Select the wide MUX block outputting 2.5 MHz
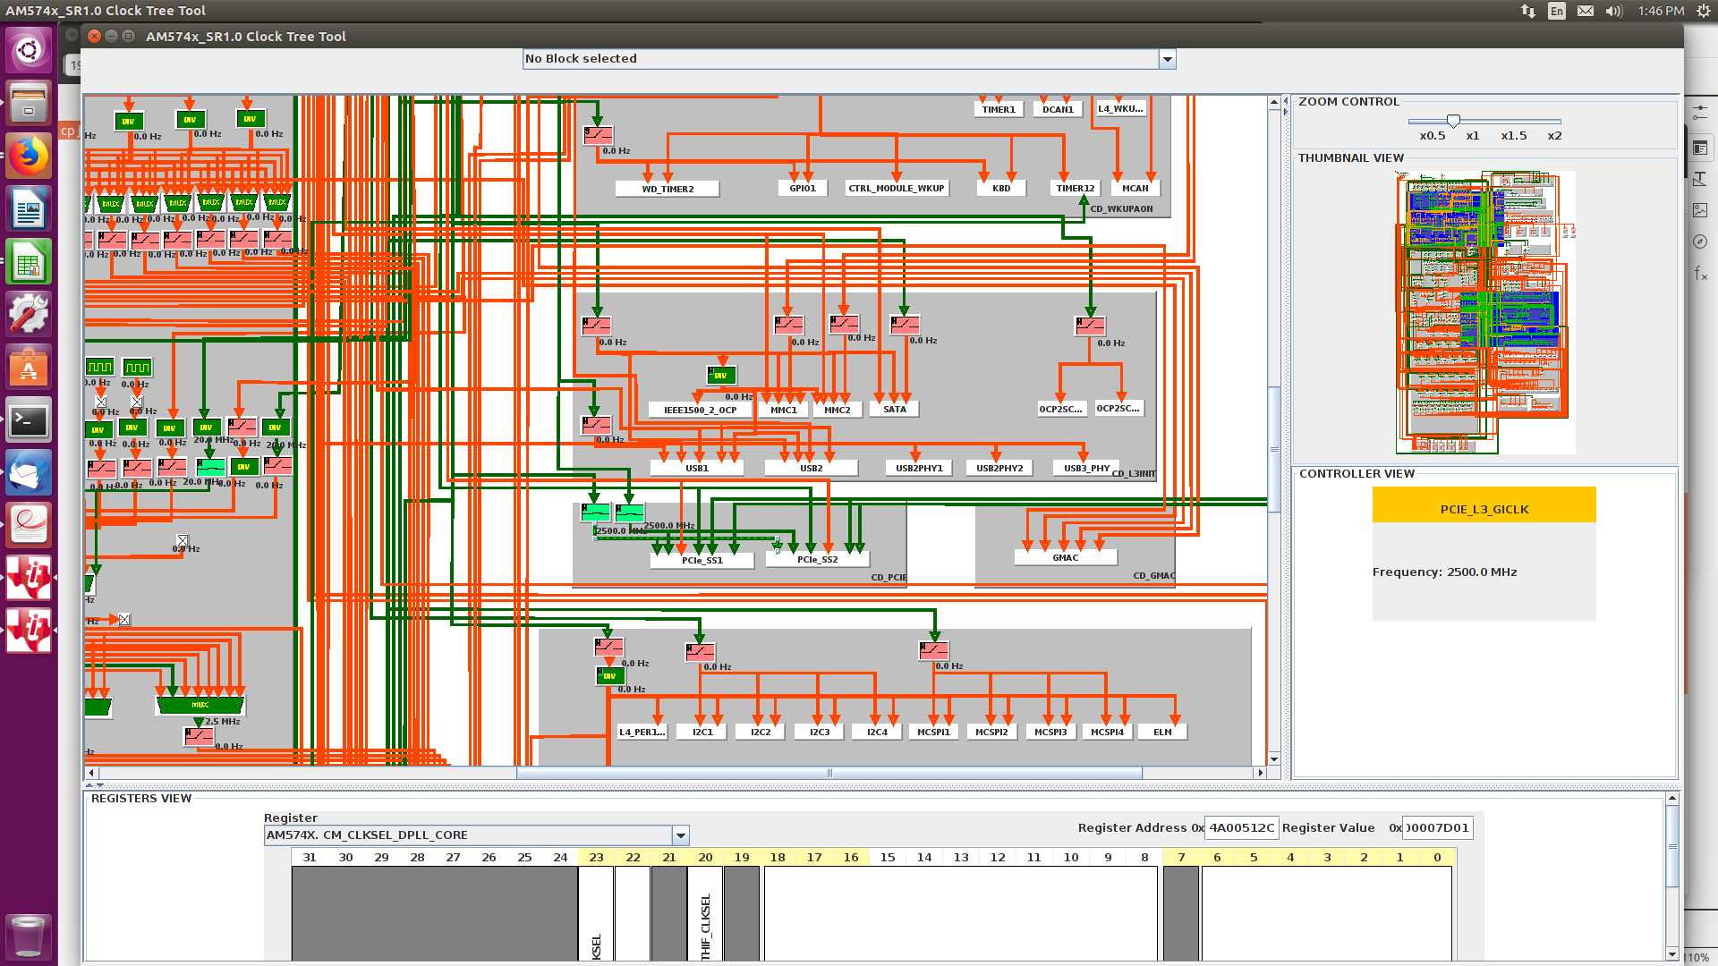The height and width of the screenshot is (966, 1718). click(x=200, y=705)
